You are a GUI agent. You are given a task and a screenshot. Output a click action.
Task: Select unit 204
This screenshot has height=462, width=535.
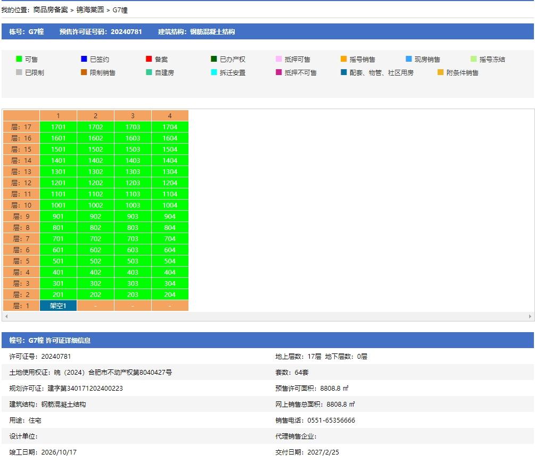coord(170,294)
